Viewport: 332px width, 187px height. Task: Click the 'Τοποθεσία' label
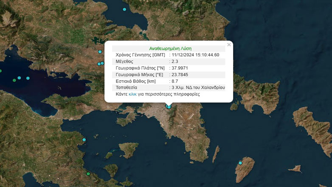tap(127, 88)
